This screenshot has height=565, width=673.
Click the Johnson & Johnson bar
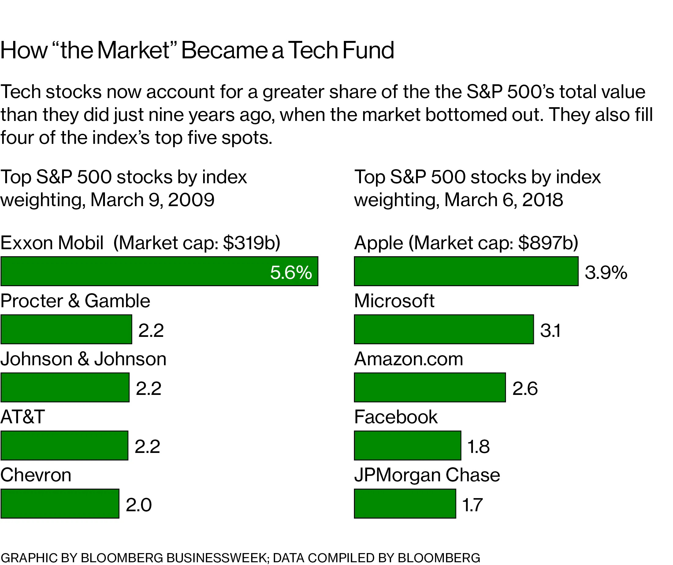pyautogui.click(x=65, y=387)
